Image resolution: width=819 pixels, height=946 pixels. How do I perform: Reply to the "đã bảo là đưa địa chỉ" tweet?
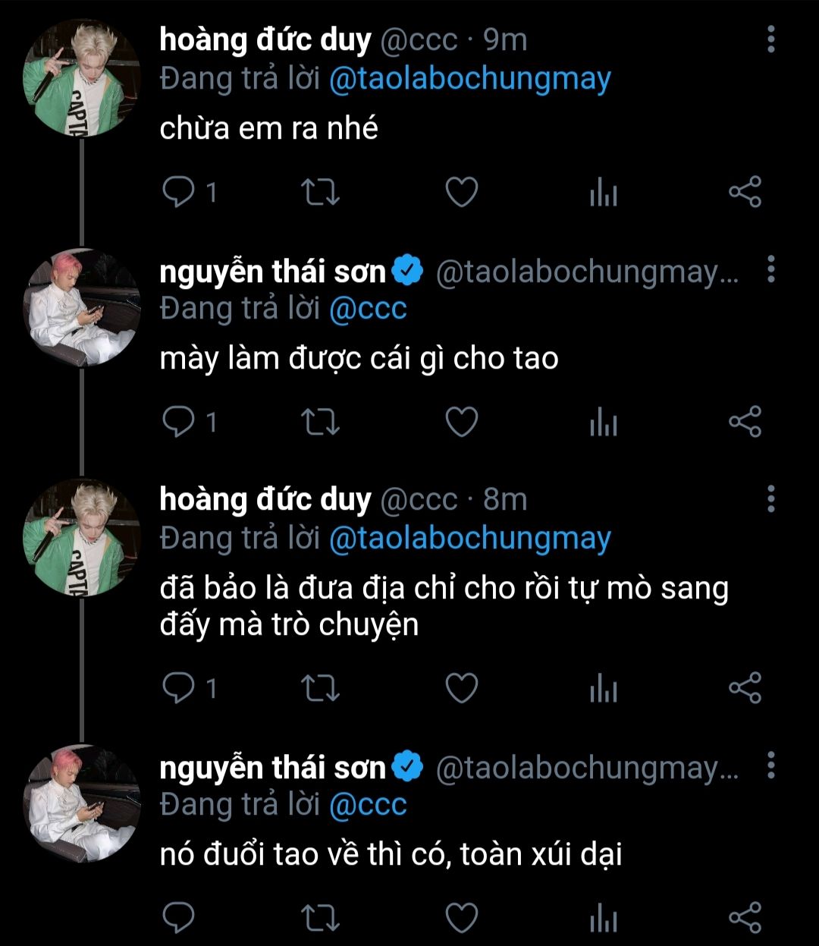[x=179, y=688]
